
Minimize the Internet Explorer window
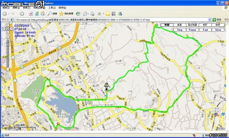[x=219, y=3]
